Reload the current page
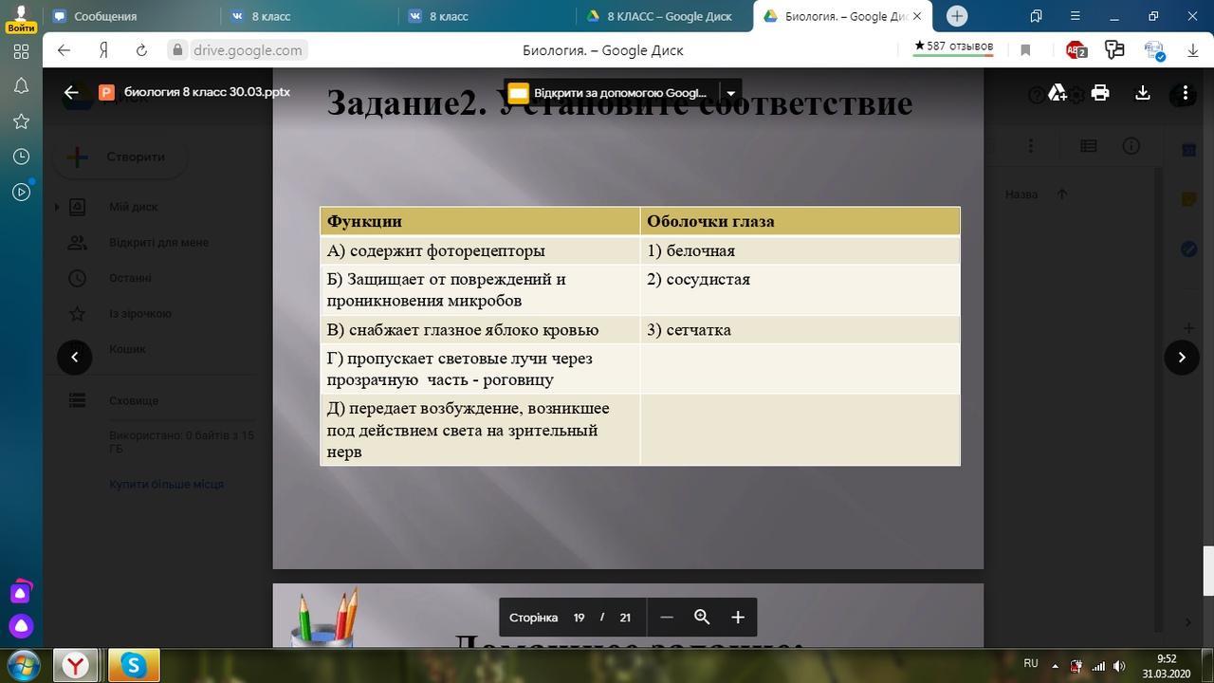1214x683 pixels. 141,50
